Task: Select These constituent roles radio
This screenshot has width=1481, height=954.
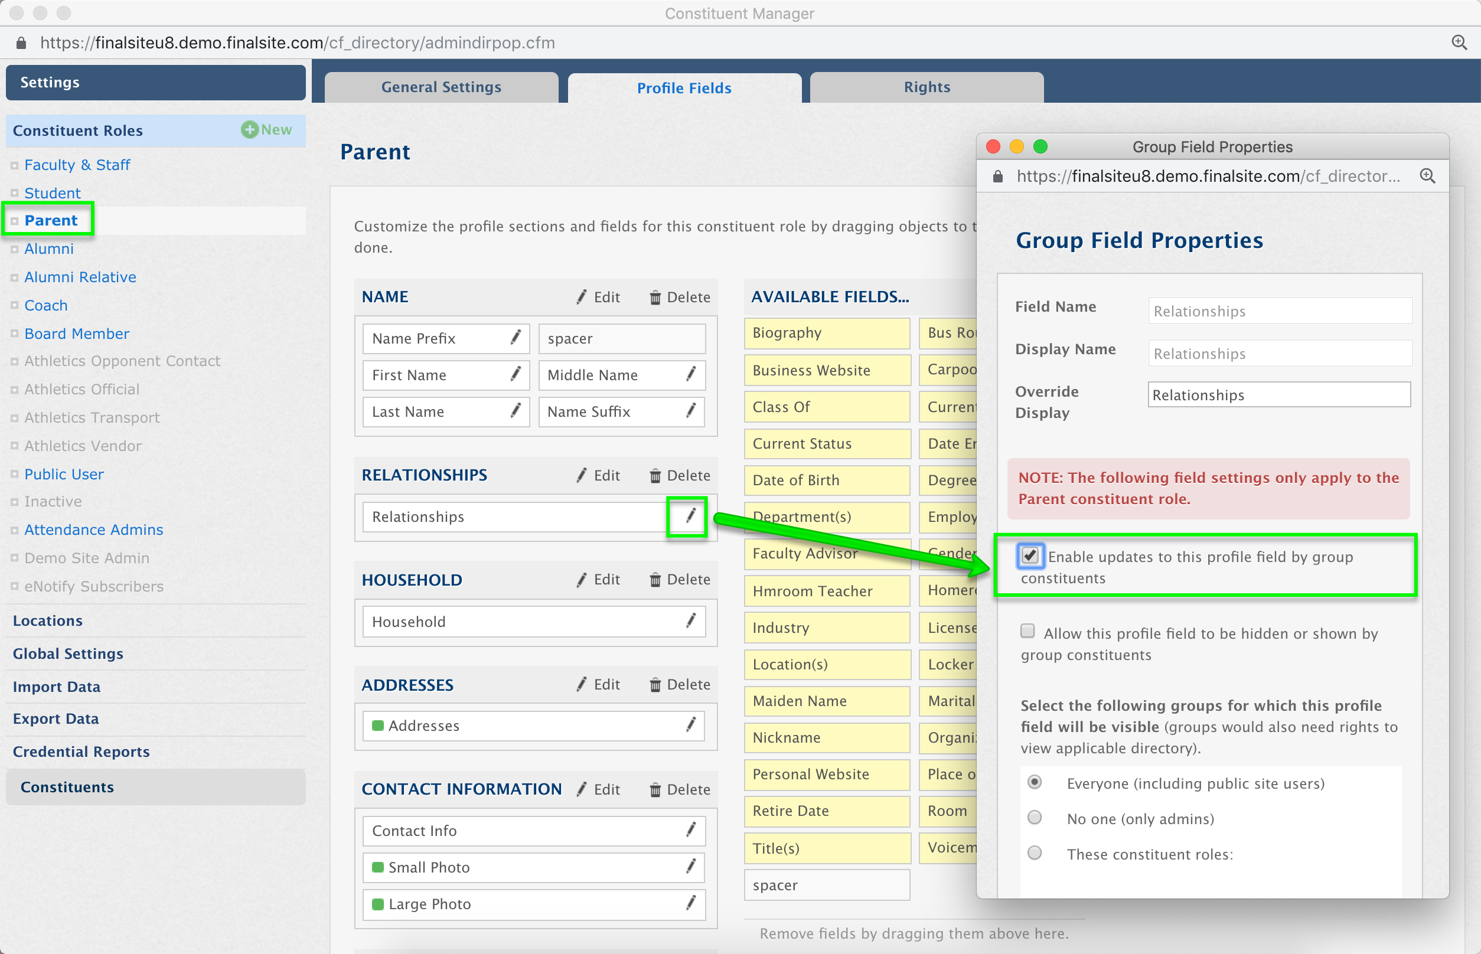Action: tap(1034, 853)
